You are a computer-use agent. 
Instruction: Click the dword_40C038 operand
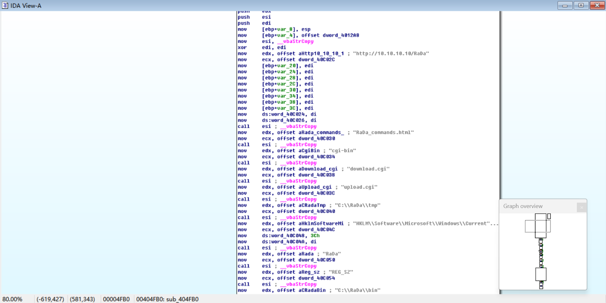(317, 175)
